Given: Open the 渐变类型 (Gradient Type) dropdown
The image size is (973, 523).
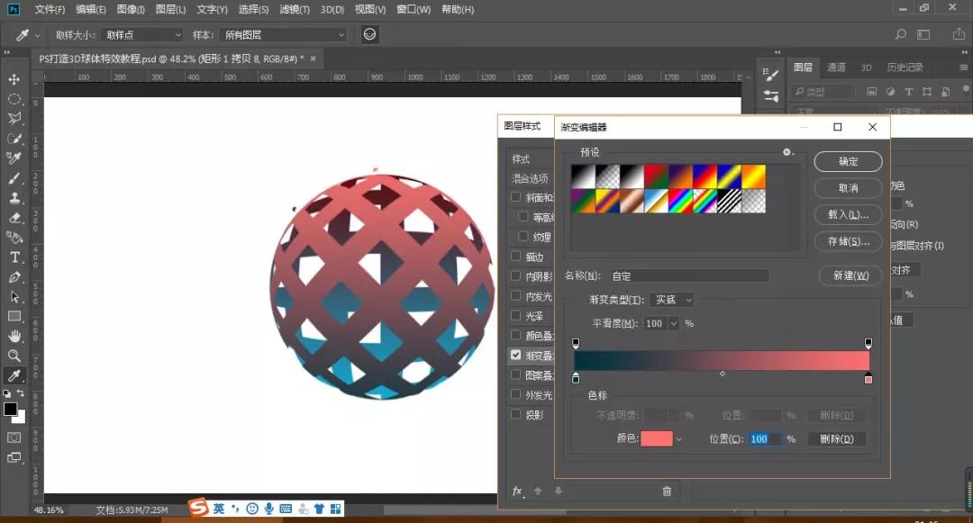Looking at the screenshot, I should (671, 300).
